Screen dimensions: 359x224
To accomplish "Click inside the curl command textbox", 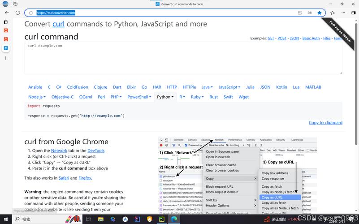I will tap(183, 58).
